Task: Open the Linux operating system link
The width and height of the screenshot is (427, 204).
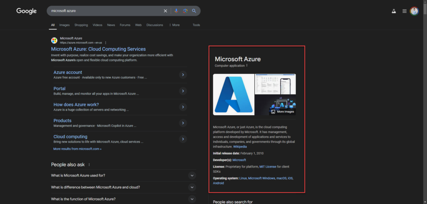Action: click(243, 178)
